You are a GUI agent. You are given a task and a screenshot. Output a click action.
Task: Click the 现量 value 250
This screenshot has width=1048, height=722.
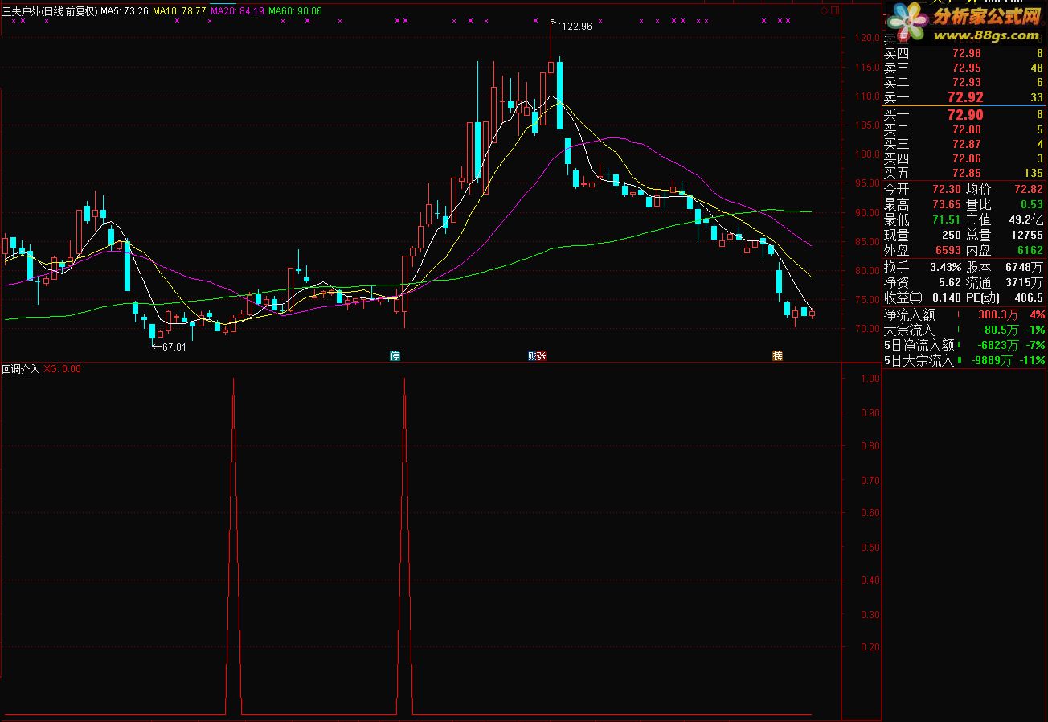click(951, 235)
